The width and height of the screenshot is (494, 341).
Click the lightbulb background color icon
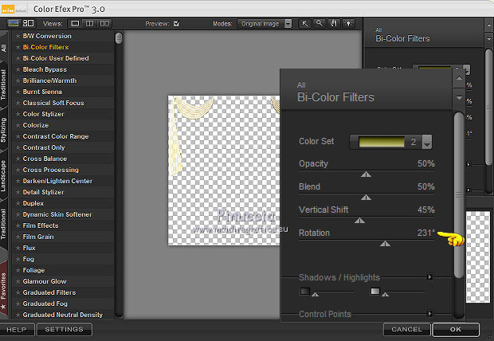click(x=348, y=23)
